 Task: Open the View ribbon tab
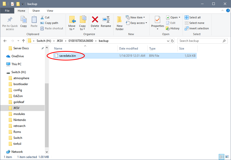(x=50, y=11)
